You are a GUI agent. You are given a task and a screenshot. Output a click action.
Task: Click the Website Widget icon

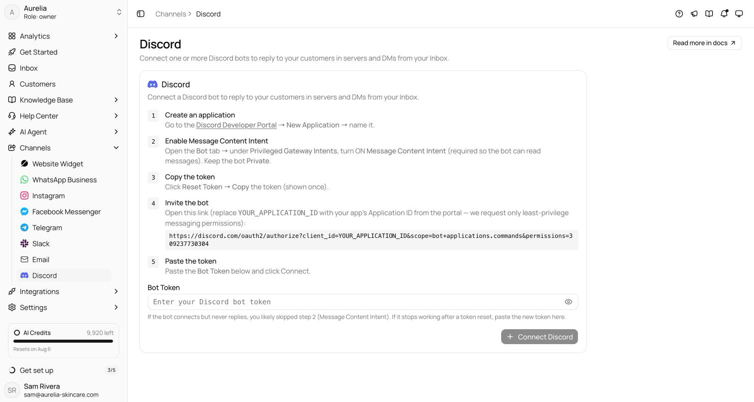point(24,164)
